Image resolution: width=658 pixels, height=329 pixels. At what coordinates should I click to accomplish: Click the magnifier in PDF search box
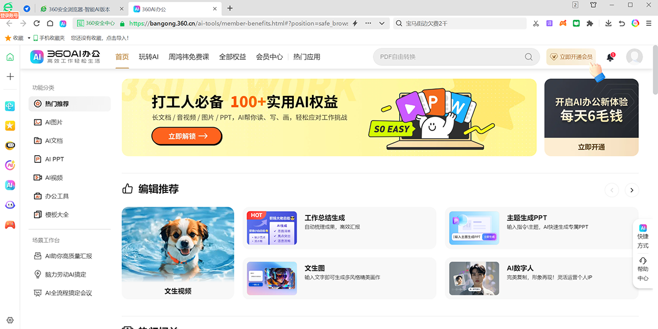[529, 57]
